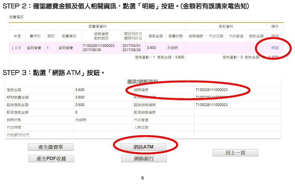
Task: Click the 繳費單別 column header
Action: pyautogui.click(x=68, y=36)
